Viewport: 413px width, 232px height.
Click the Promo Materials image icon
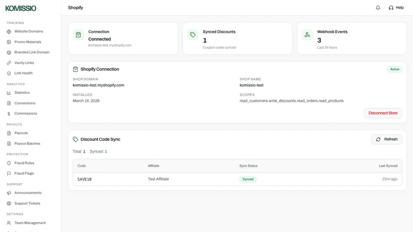pyautogui.click(x=9, y=42)
